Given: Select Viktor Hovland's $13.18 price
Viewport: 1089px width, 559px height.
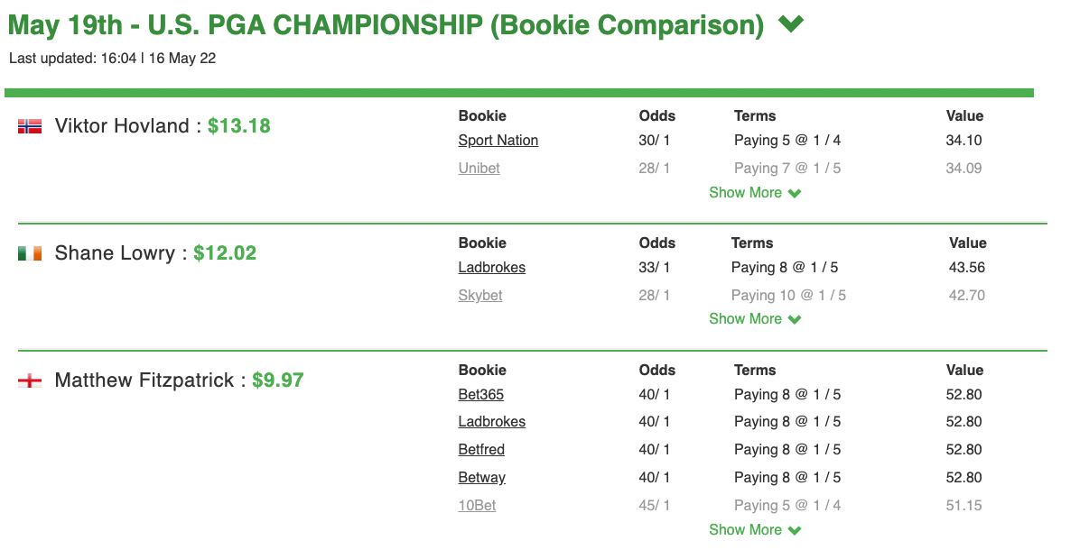Looking at the screenshot, I should pos(239,126).
